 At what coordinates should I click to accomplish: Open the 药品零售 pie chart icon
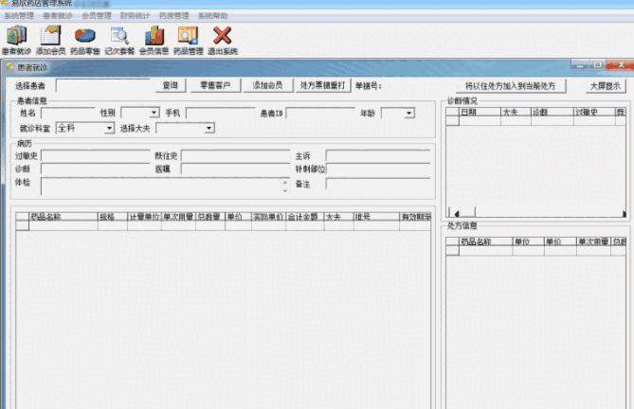tap(85, 40)
